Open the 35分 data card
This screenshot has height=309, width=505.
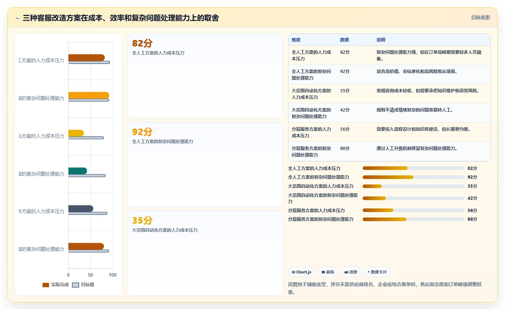(205, 253)
